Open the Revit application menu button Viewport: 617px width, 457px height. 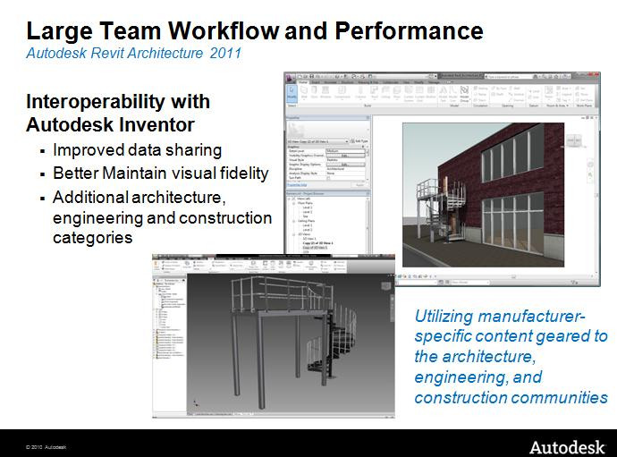[x=289, y=79]
